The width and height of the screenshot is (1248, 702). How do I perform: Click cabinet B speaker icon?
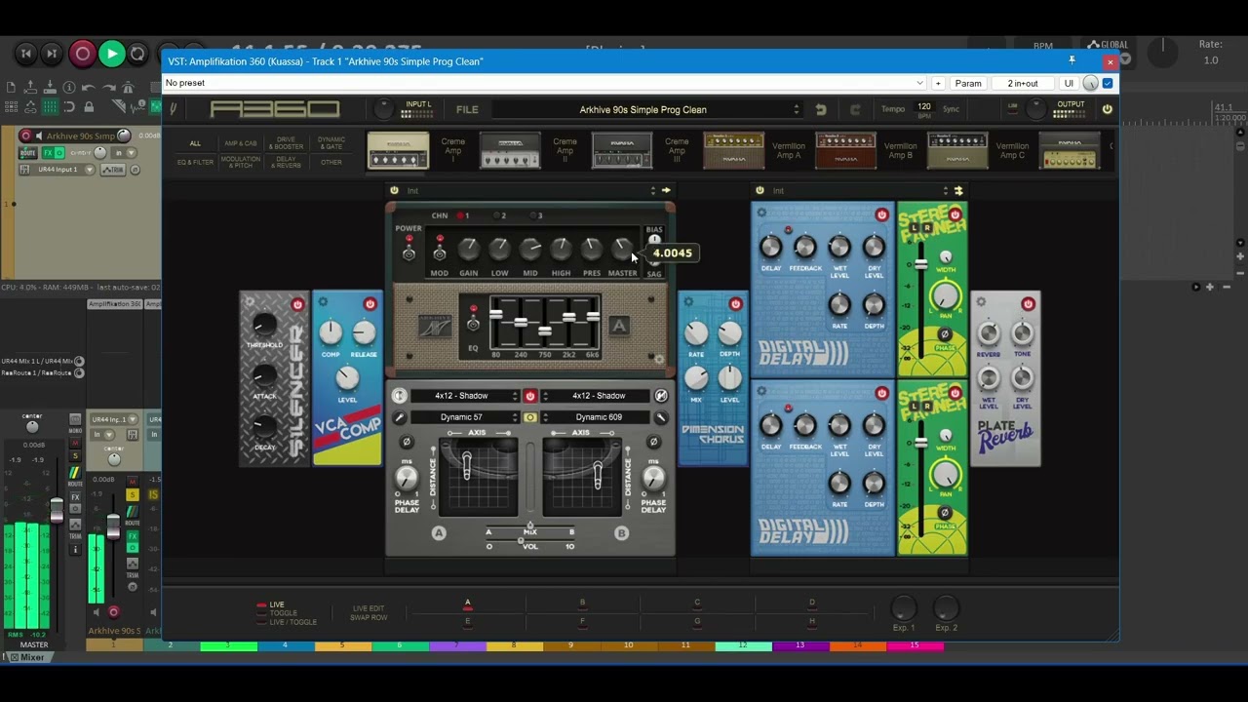pyautogui.click(x=661, y=396)
